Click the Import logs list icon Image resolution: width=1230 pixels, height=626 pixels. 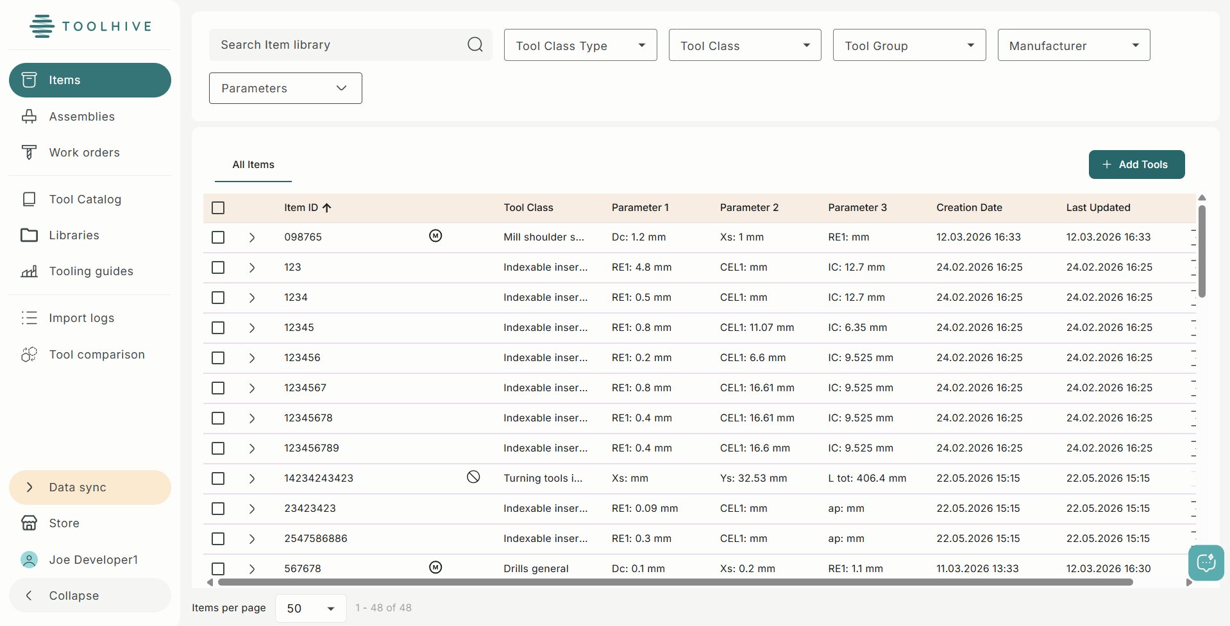tap(29, 318)
